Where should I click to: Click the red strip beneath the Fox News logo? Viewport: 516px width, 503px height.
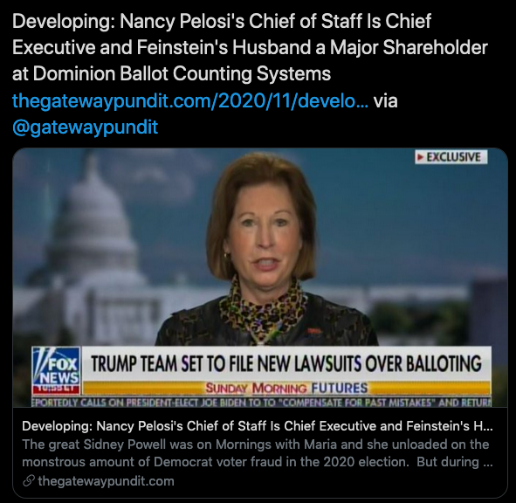pos(56,389)
